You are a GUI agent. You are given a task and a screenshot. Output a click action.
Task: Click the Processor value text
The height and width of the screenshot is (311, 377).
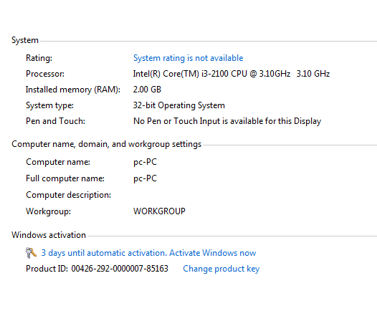coord(232,74)
